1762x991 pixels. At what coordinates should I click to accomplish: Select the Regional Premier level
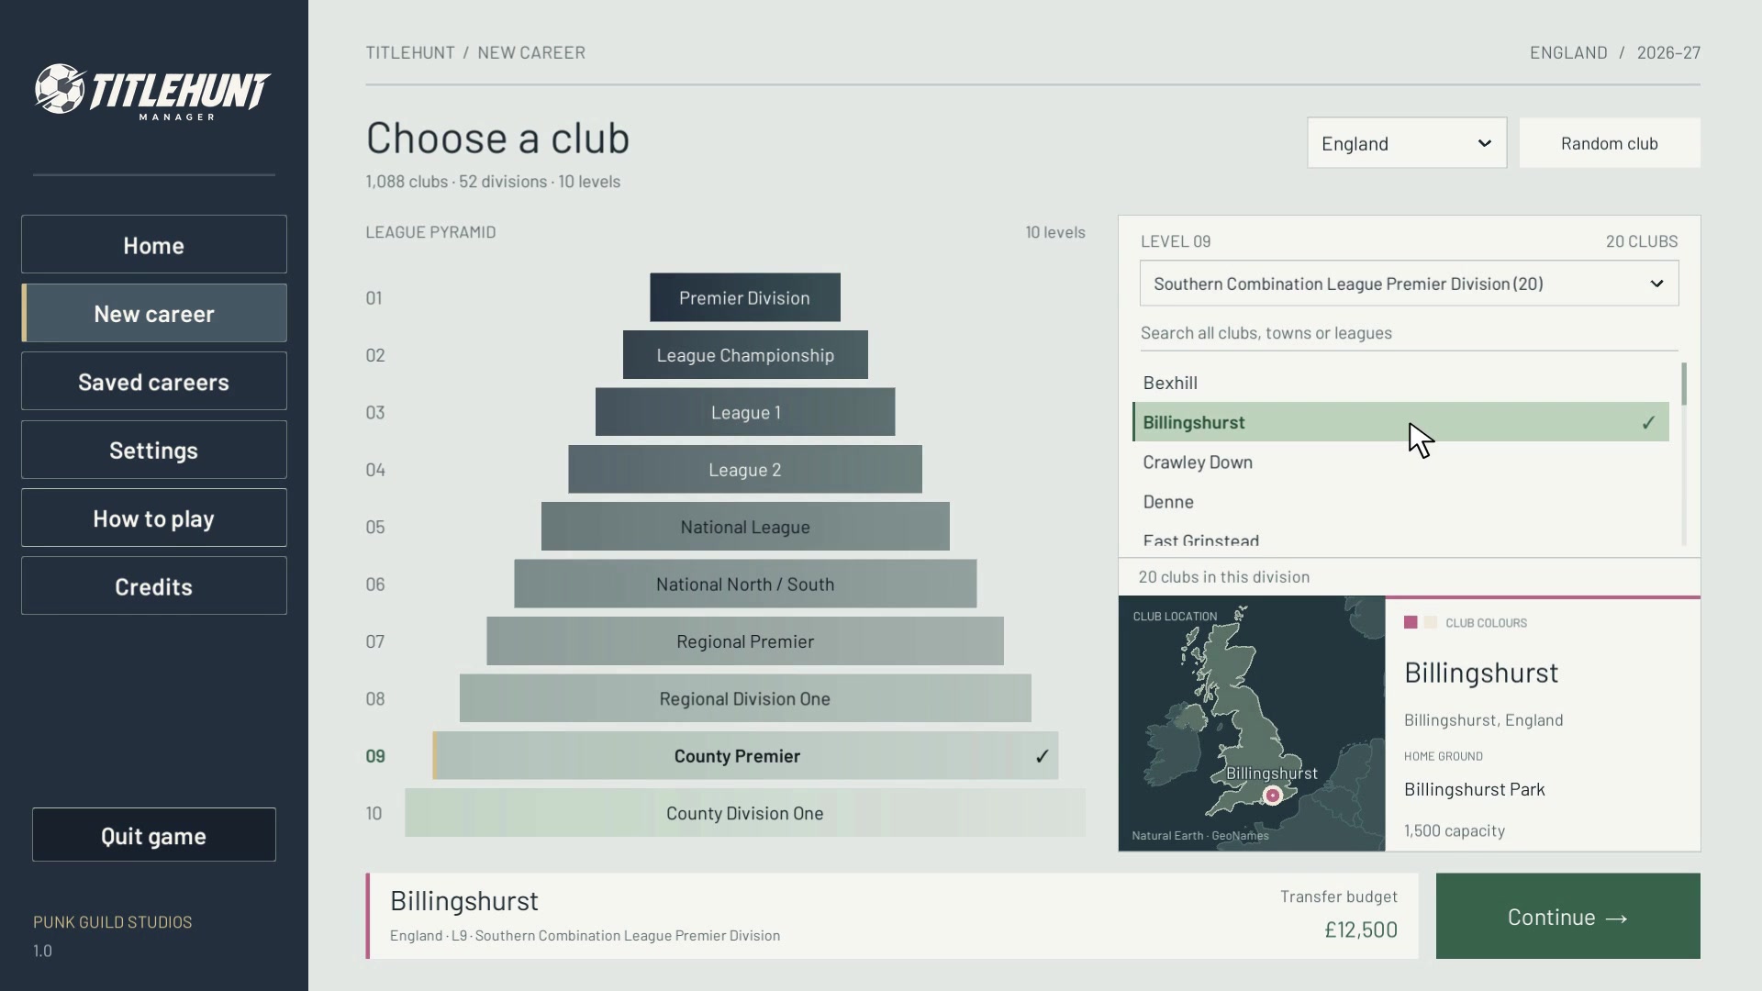coord(745,641)
